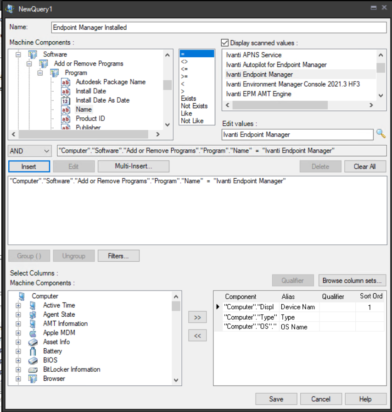This screenshot has width=392, height=412.
Task: Choose the Like comparison operator
Action: tap(186, 113)
